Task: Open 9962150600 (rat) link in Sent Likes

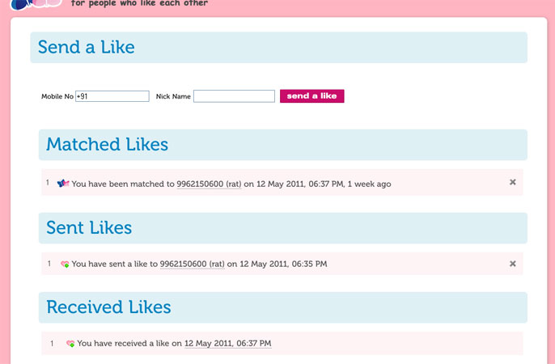Action: click(x=192, y=264)
